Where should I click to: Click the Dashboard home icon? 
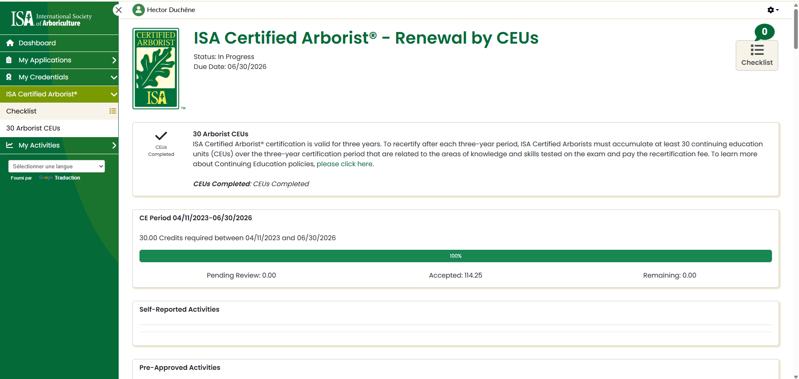tap(10, 43)
